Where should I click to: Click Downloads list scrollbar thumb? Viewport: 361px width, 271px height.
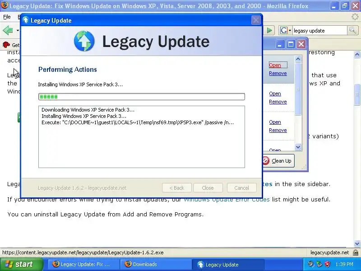(x=298, y=89)
